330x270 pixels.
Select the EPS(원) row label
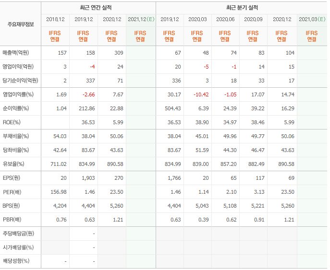[12, 178]
